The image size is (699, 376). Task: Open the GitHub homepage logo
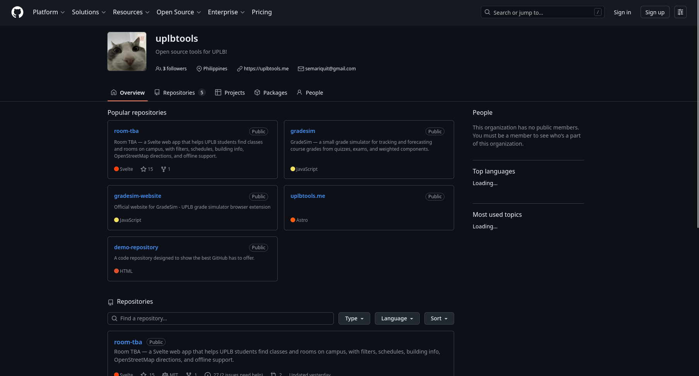click(x=17, y=12)
